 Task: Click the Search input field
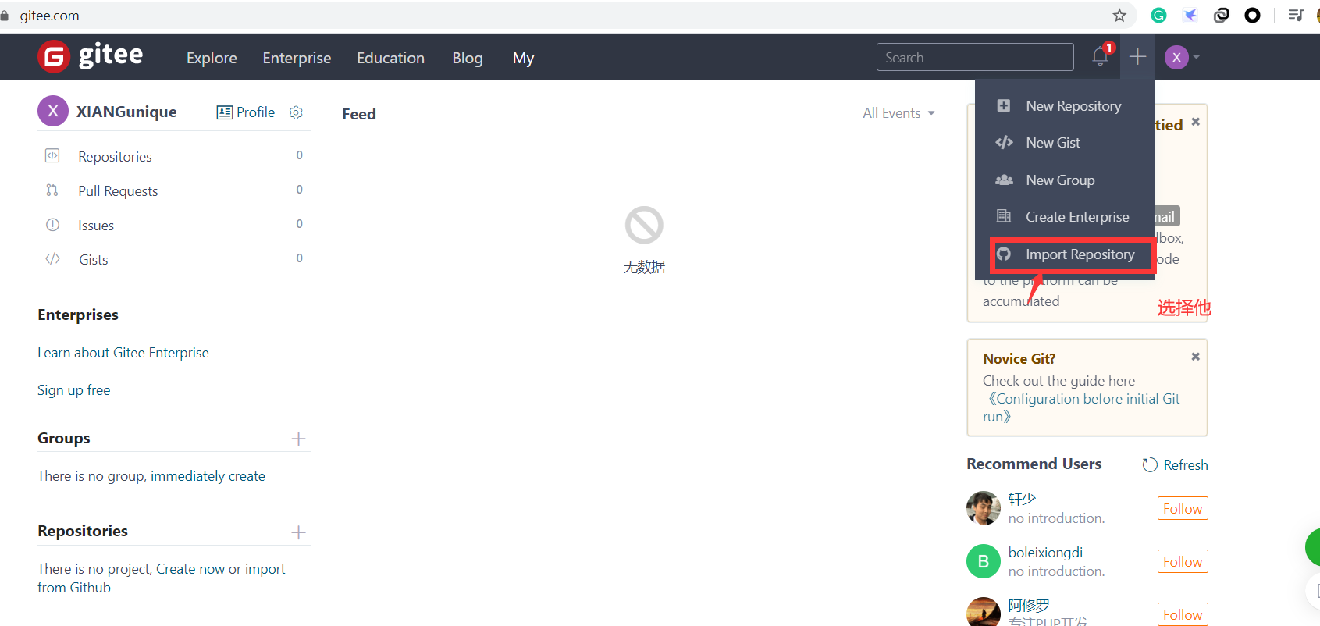pyautogui.click(x=975, y=57)
